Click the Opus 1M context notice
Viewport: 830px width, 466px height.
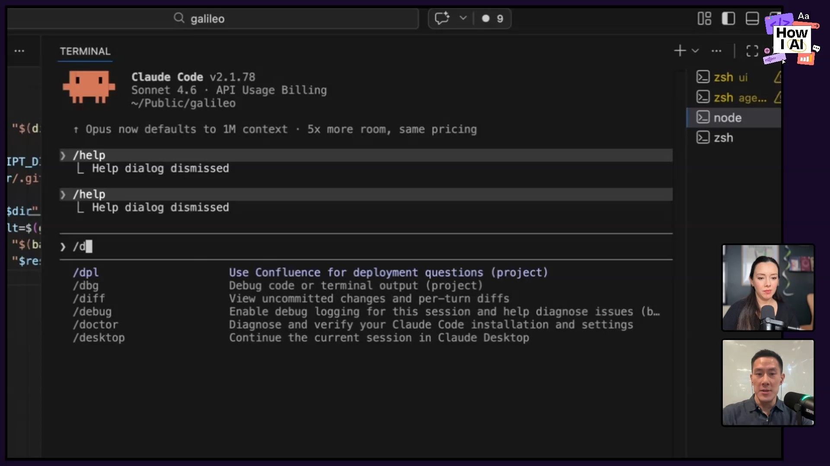pyautogui.click(x=275, y=129)
